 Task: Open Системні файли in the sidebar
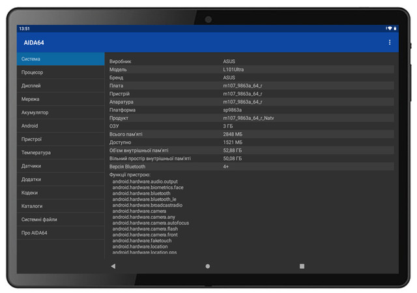61,219
